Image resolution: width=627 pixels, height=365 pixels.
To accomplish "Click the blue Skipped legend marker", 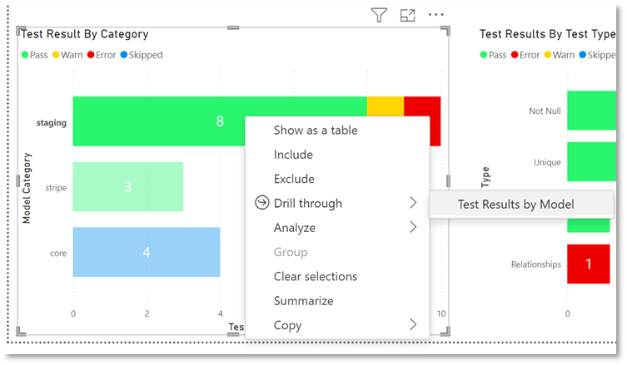I will [x=124, y=55].
